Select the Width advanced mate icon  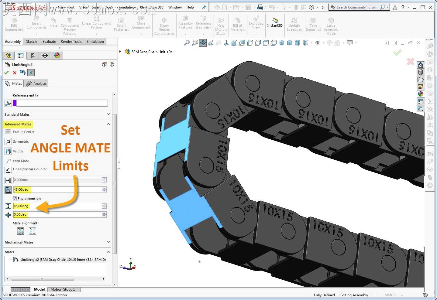click(x=8, y=151)
